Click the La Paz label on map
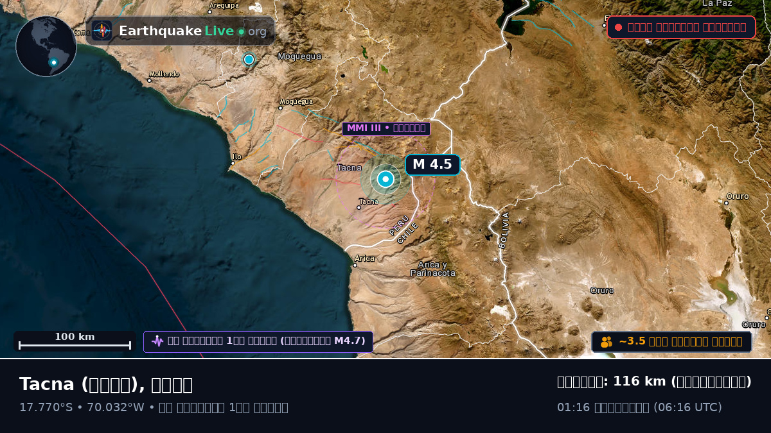Viewport: 771px width, 433px height. pyautogui.click(x=717, y=3)
